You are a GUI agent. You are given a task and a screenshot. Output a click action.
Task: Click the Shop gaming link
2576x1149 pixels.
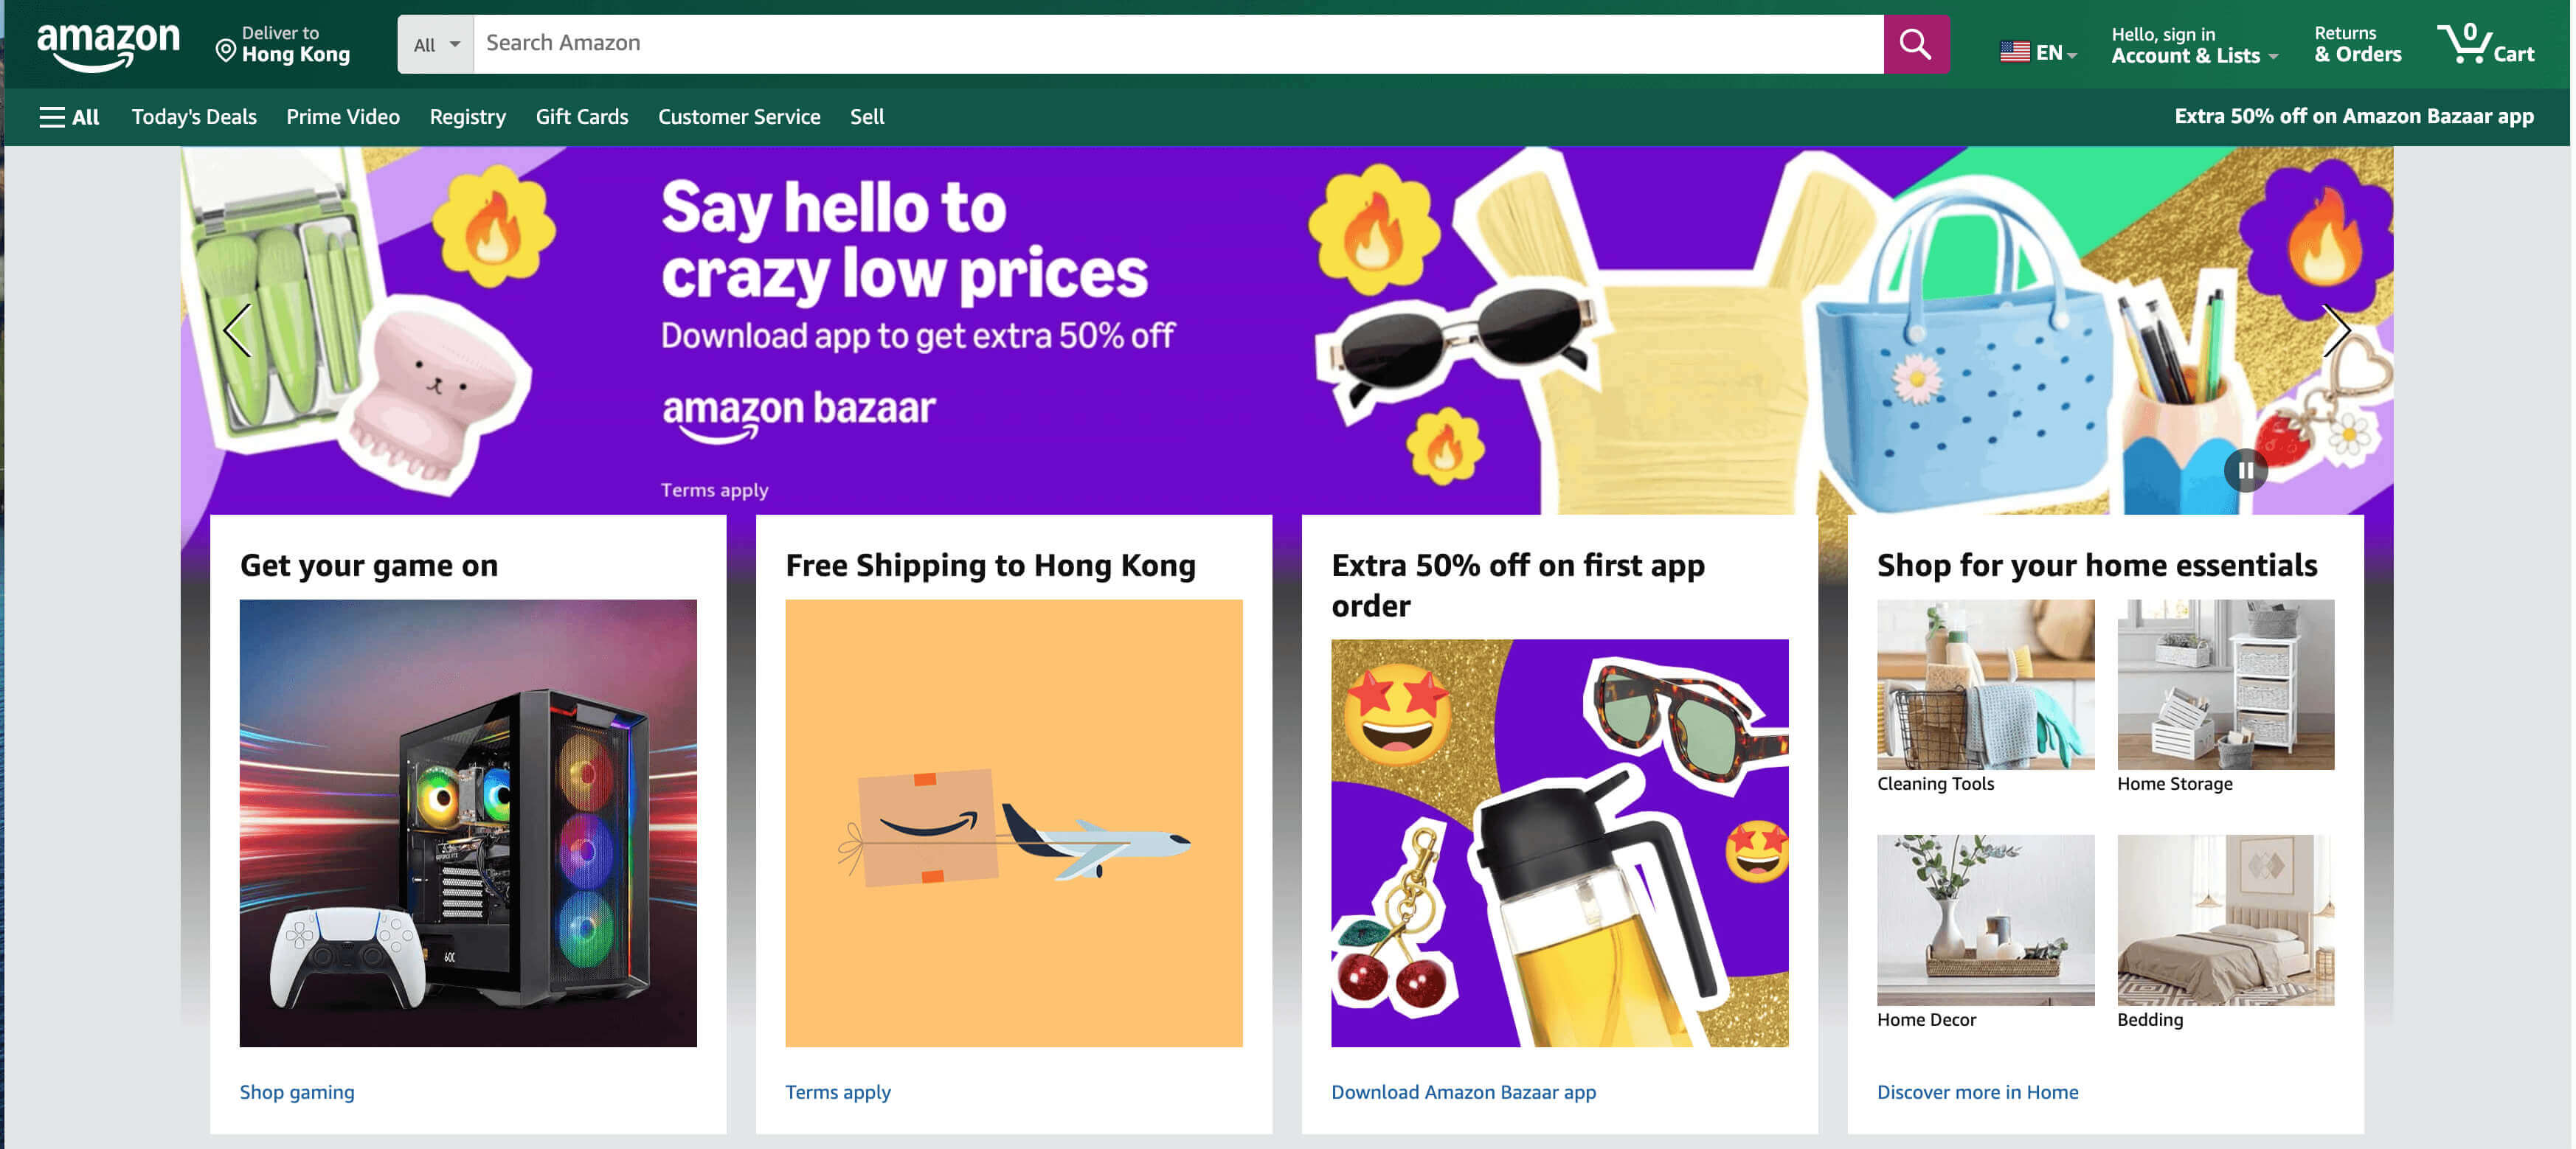click(x=297, y=1092)
